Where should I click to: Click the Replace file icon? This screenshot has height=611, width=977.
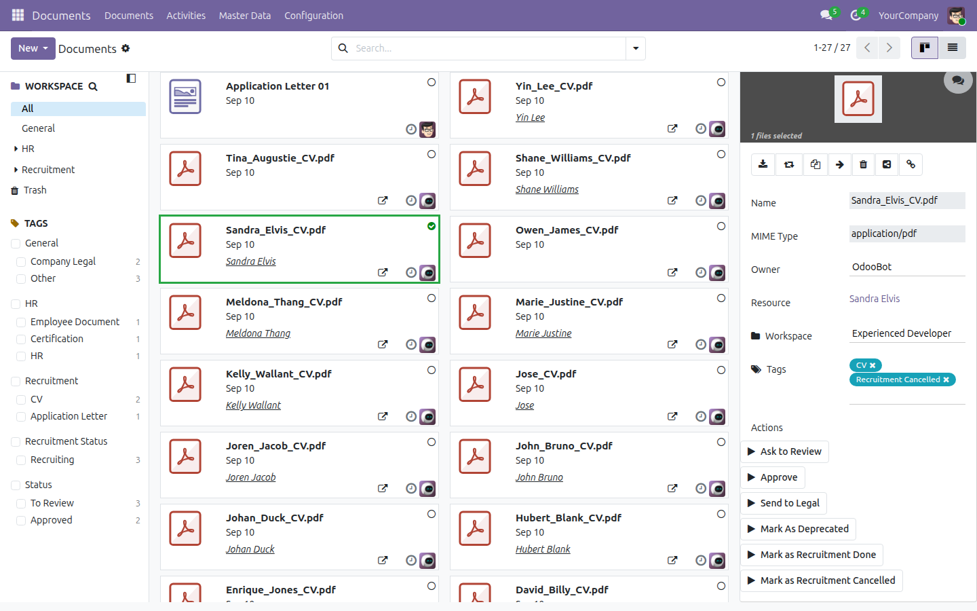789,164
